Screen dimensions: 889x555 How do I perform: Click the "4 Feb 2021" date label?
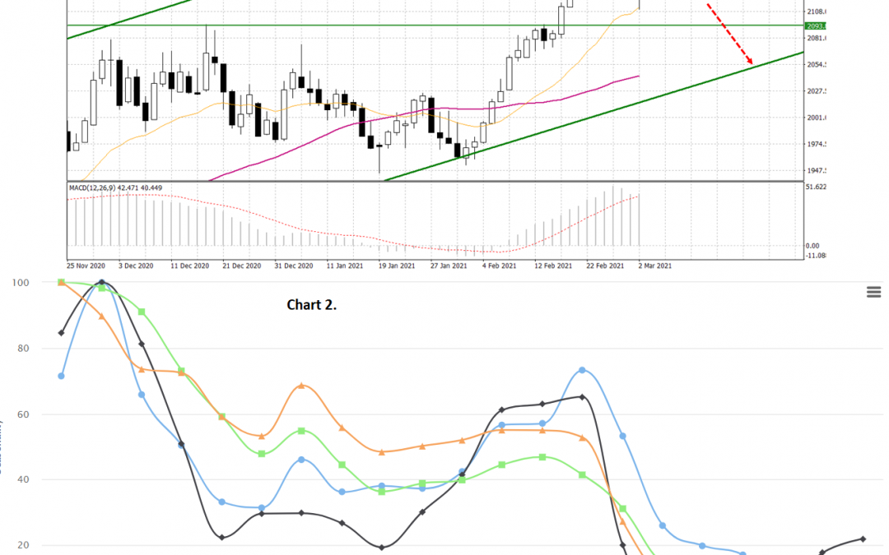click(x=500, y=266)
